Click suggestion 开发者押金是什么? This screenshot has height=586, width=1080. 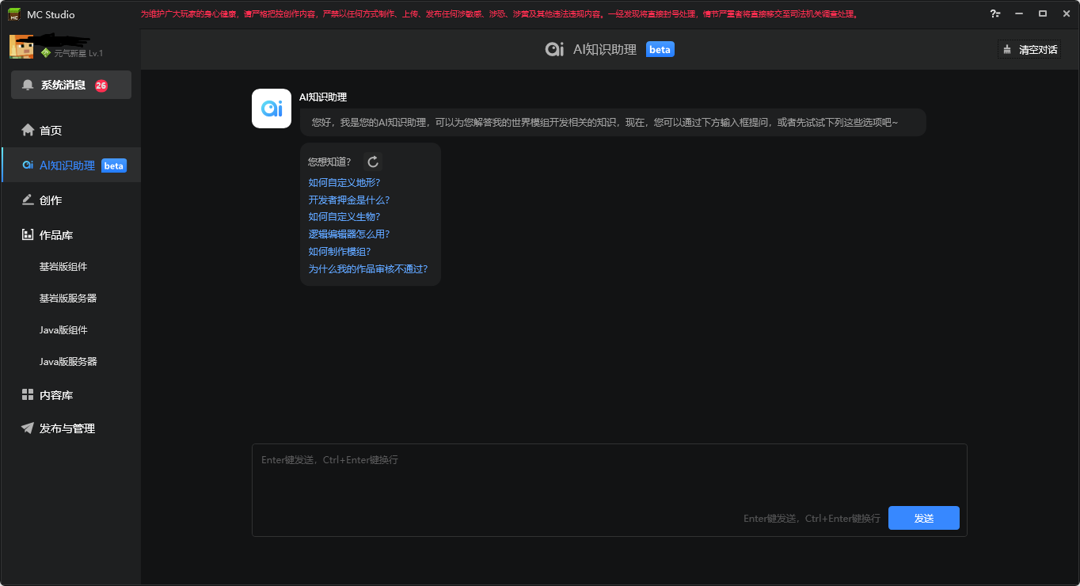[349, 200]
